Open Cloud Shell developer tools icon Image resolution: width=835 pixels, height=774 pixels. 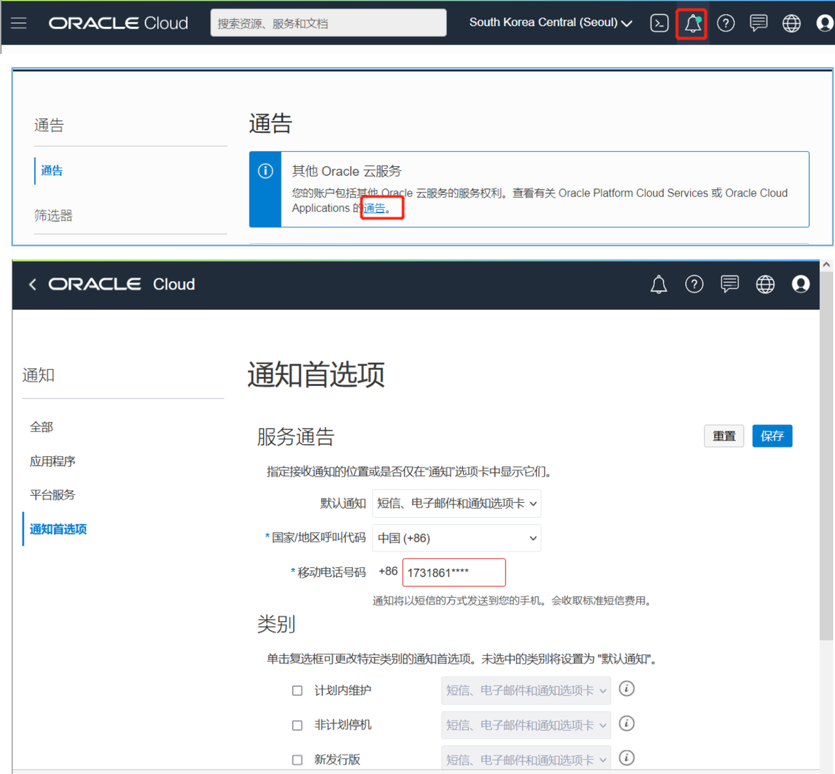660,23
